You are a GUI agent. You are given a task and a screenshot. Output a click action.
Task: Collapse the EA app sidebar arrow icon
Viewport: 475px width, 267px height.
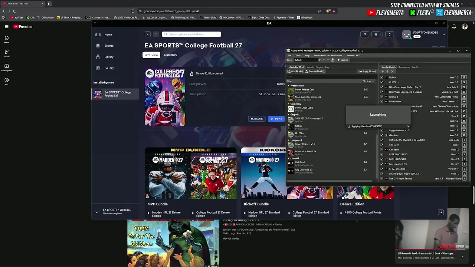point(440,212)
